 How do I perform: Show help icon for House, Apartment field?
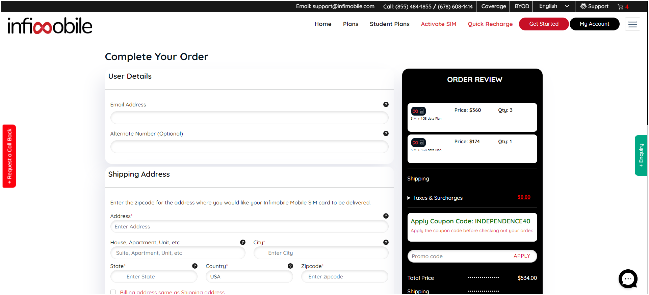pos(243,242)
